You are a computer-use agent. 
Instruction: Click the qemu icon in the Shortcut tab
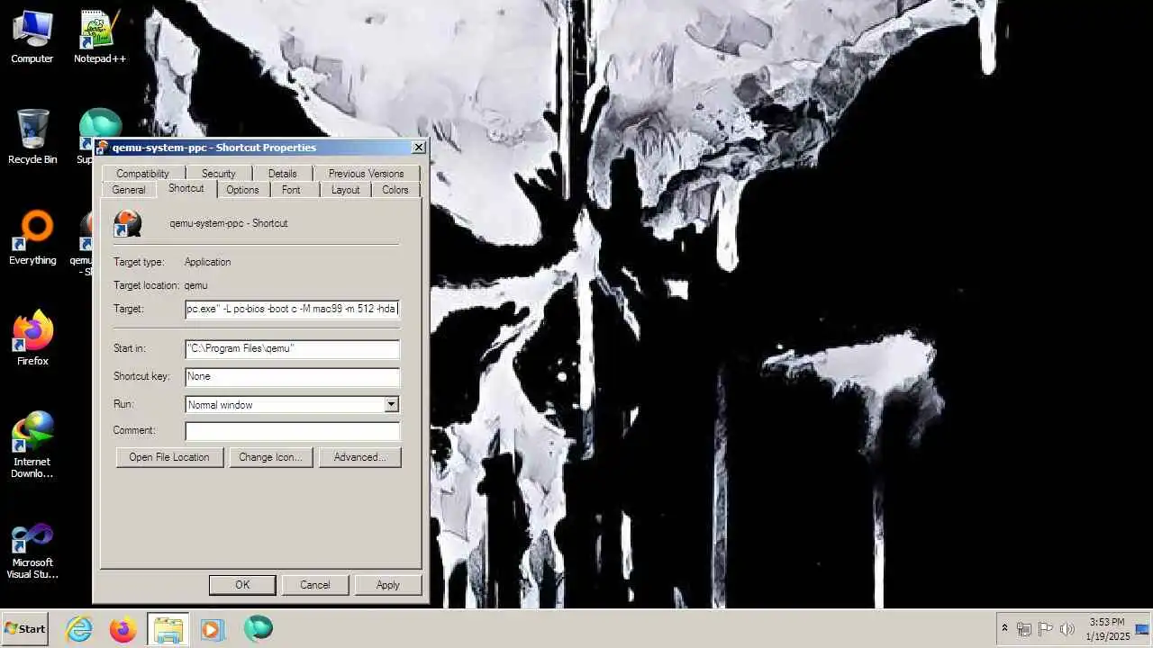pos(128,223)
